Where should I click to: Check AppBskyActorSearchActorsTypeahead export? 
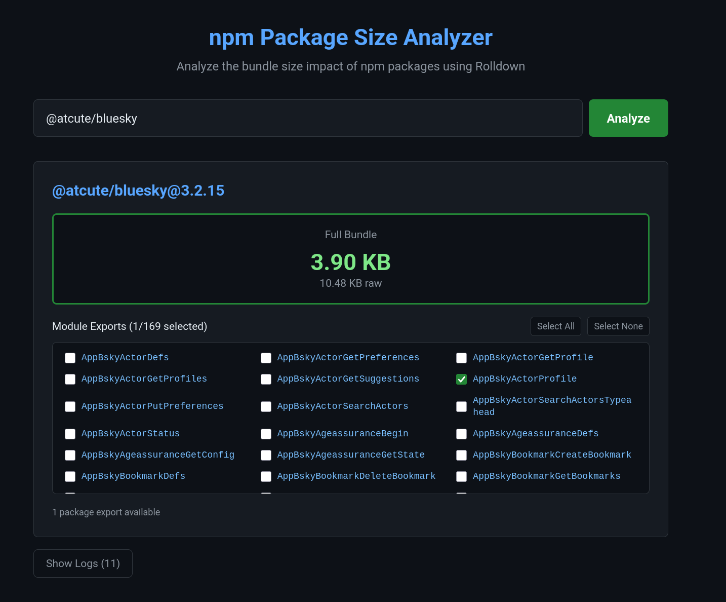coord(461,406)
